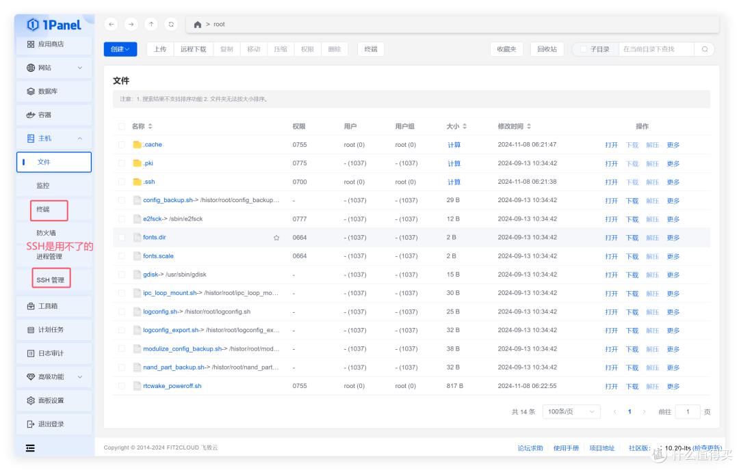Check the box for the .cache folder

[122, 145]
